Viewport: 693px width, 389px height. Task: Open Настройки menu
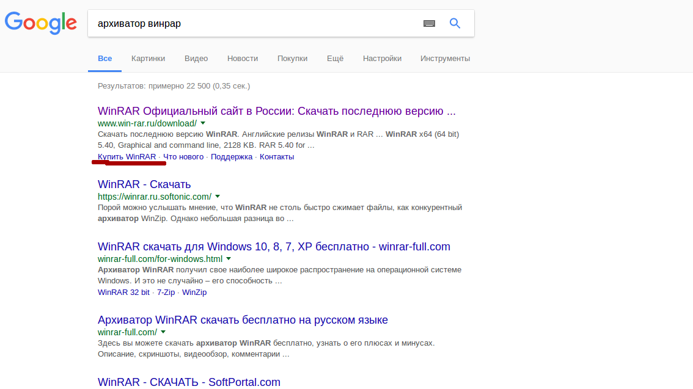[383, 58]
